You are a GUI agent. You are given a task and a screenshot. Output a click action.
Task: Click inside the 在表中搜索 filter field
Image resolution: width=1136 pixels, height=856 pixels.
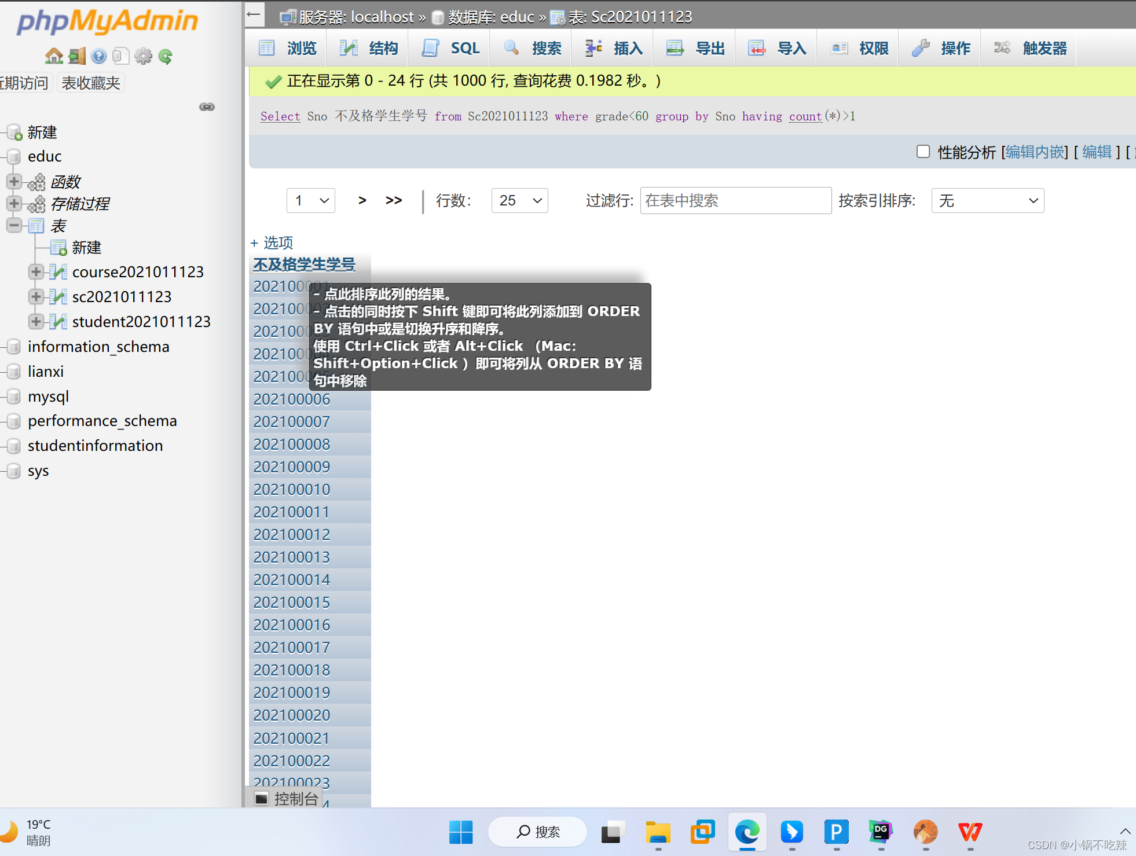pos(735,200)
